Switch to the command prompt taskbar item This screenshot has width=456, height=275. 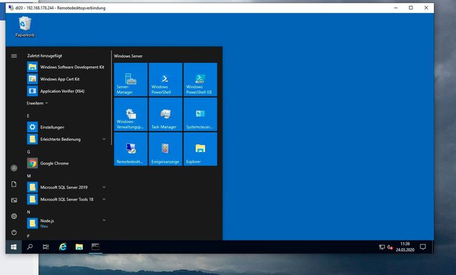tap(95, 247)
